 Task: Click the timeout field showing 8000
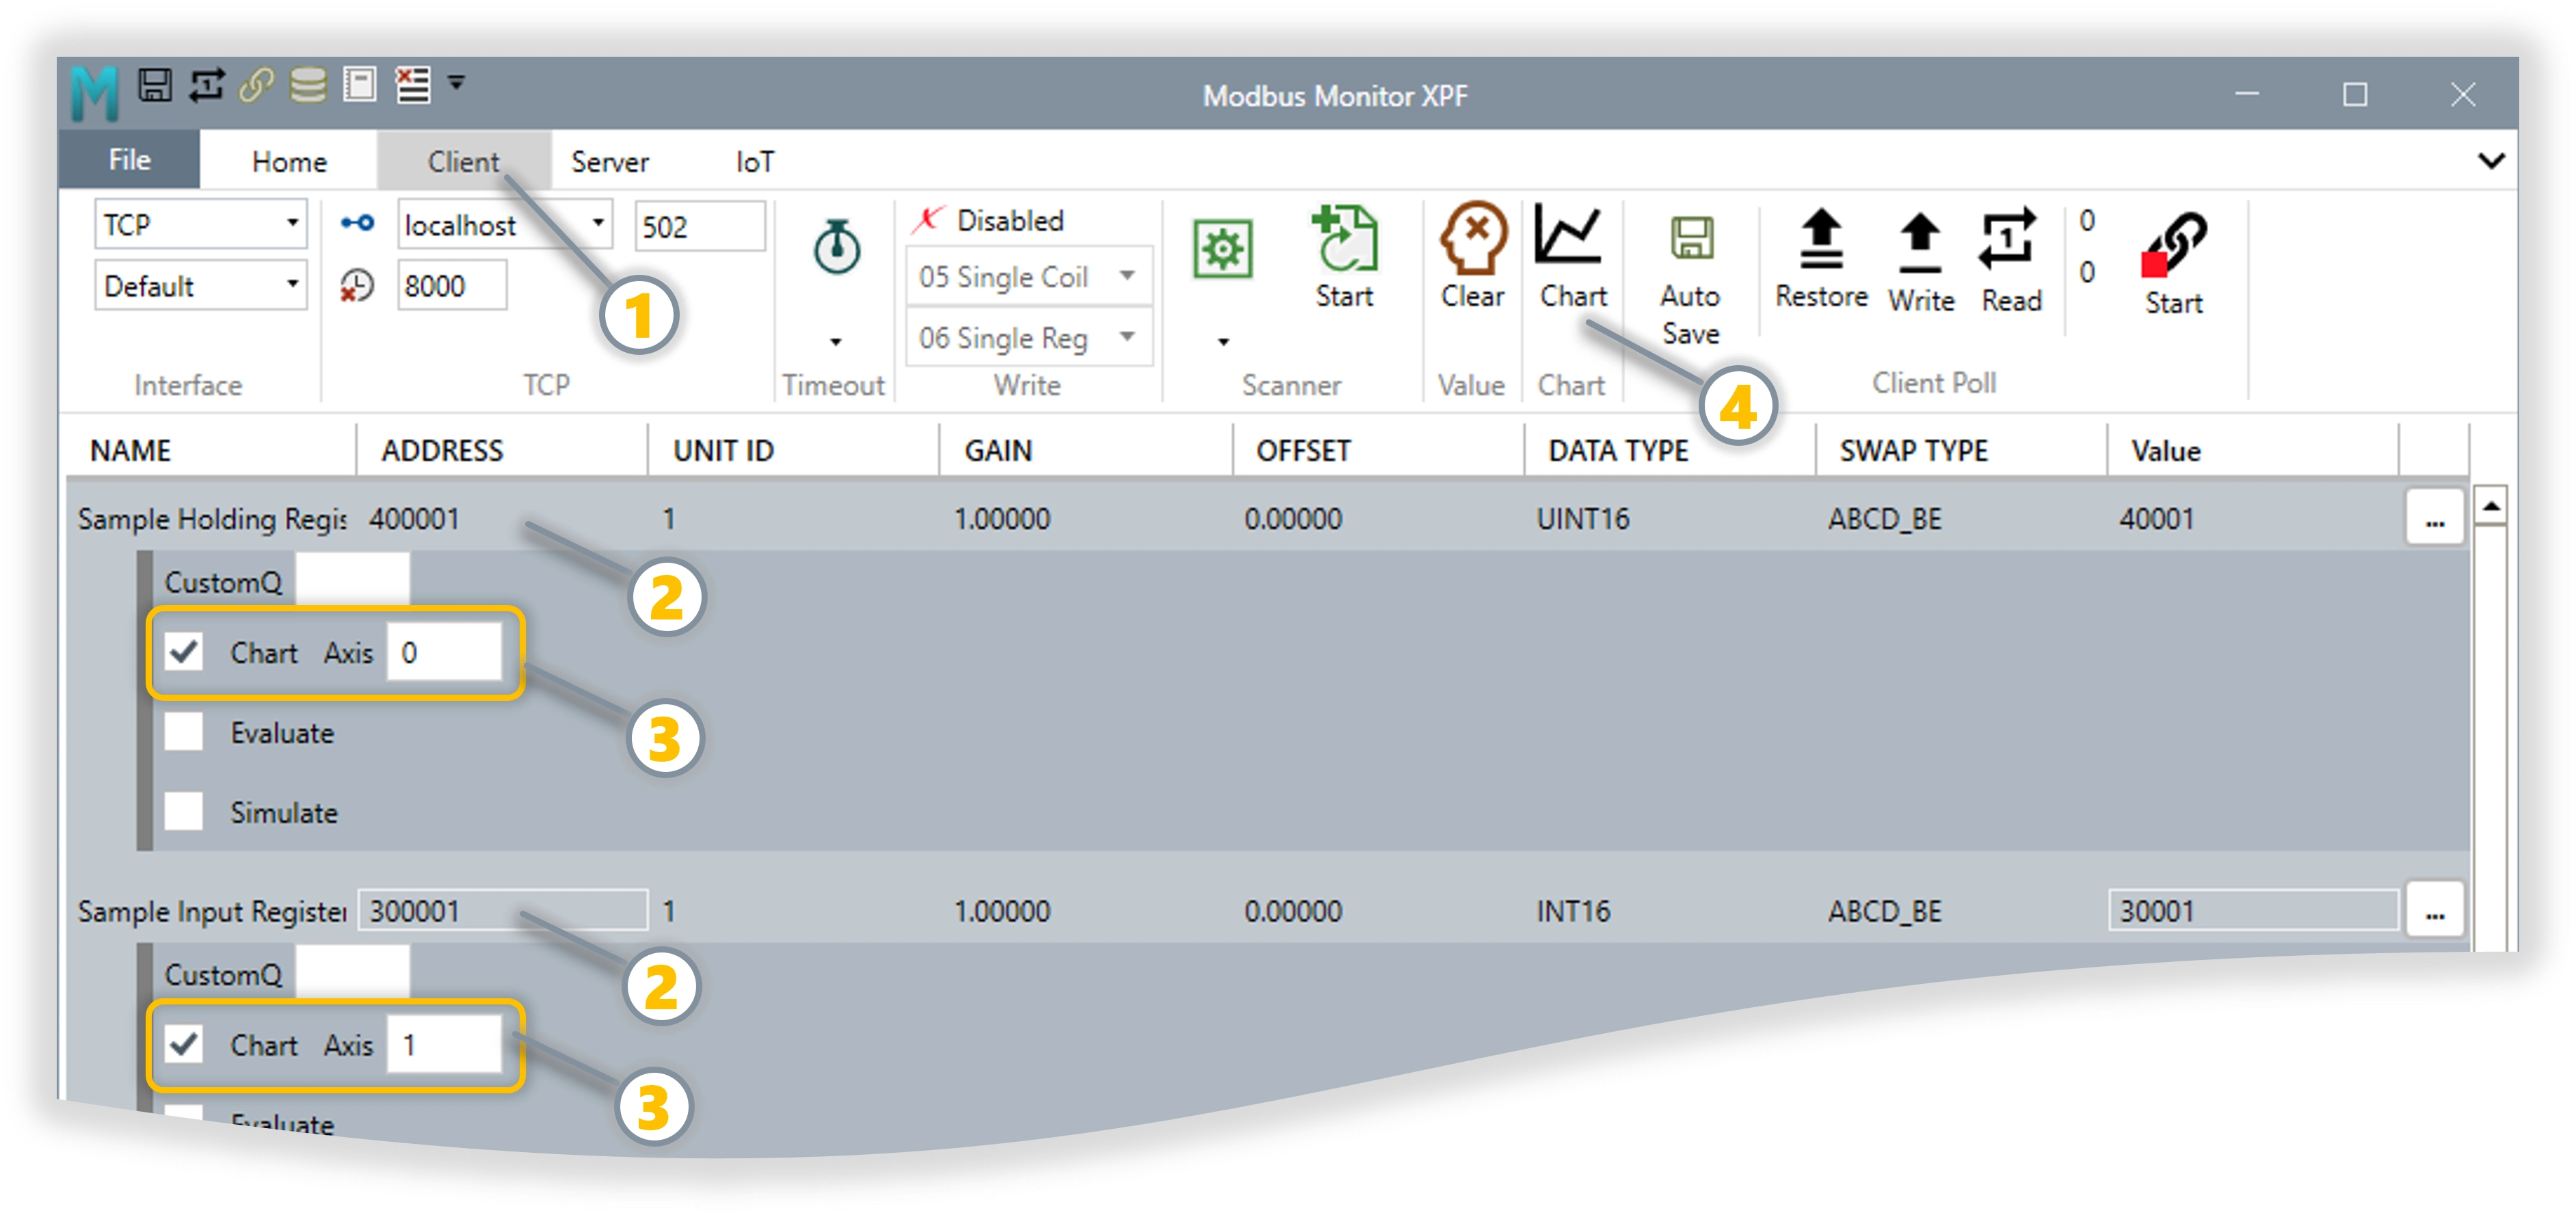click(452, 286)
